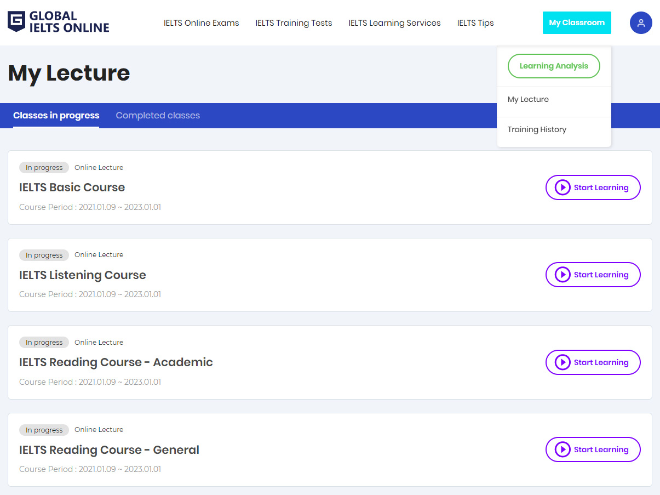Click IELTS Reading Course - General title
Image resolution: width=660 pixels, height=495 pixels.
click(109, 450)
